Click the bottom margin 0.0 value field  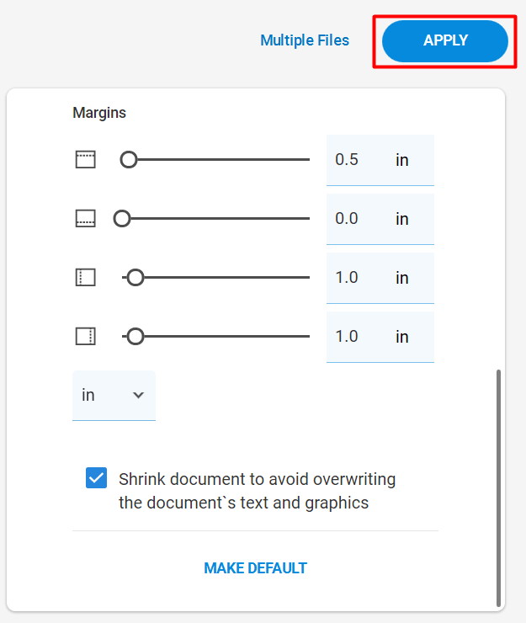380,219
